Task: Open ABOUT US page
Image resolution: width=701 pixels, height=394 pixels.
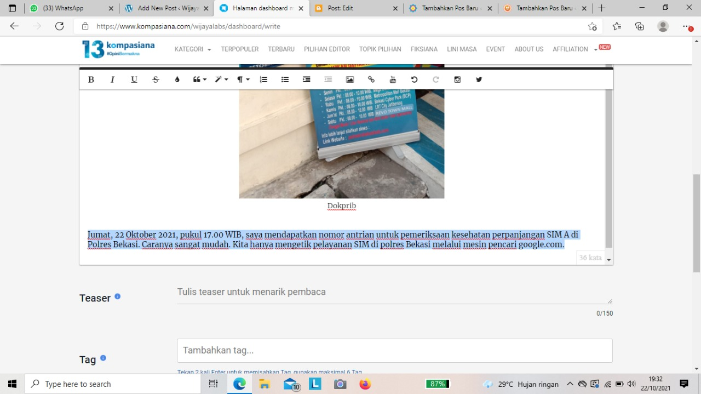Action: pyautogui.click(x=529, y=49)
